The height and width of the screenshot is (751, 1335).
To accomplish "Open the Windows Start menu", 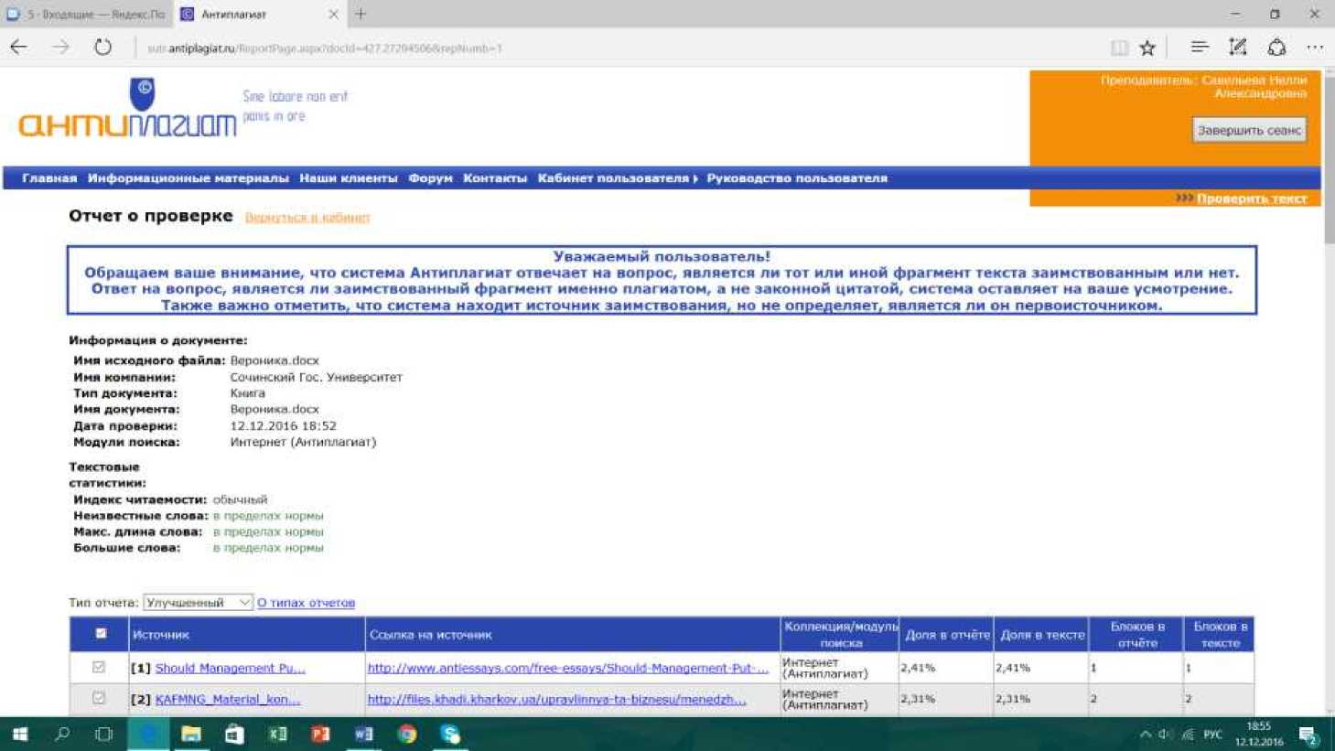I will pyautogui.click(x=19, y=734).
